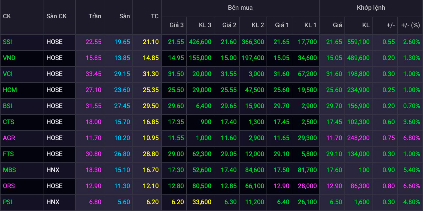Click the Sàn CK column header
423x211 pixels.
pos(56,16)
